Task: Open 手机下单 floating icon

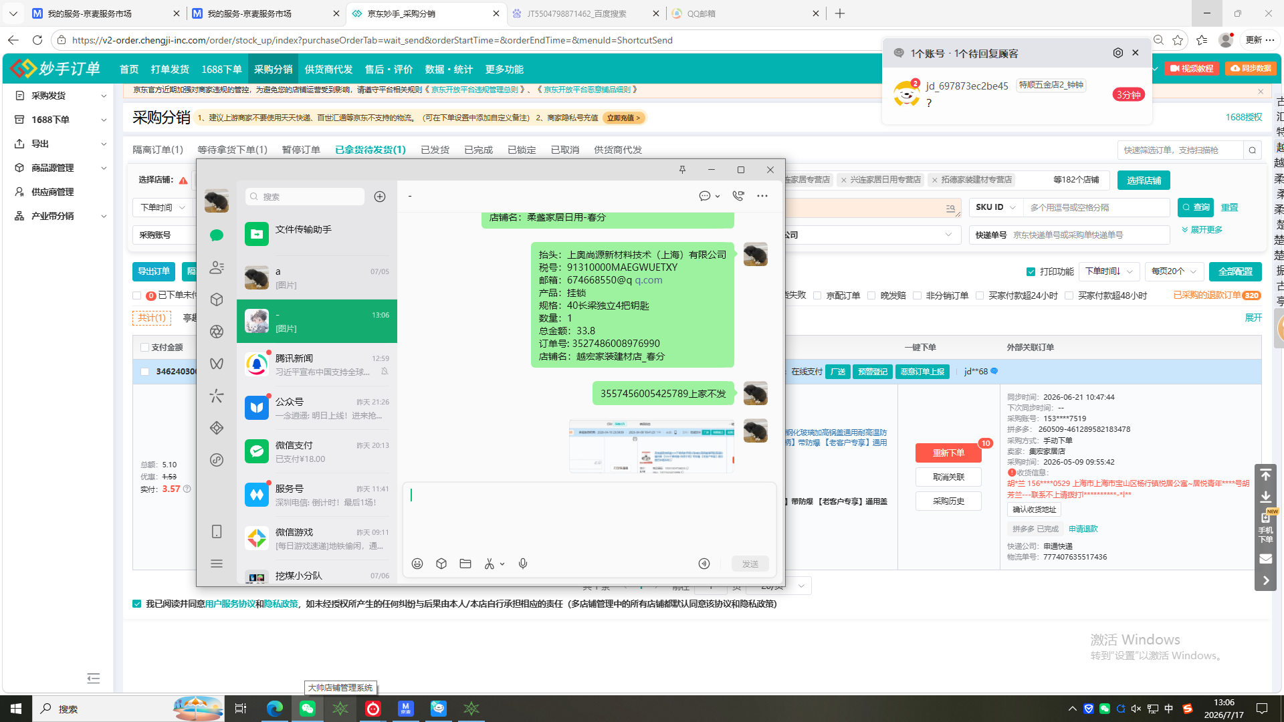Action: (1266, 528)
